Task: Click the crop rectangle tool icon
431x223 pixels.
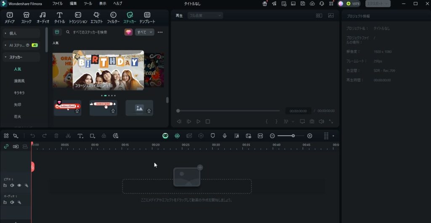Action: 92,135
